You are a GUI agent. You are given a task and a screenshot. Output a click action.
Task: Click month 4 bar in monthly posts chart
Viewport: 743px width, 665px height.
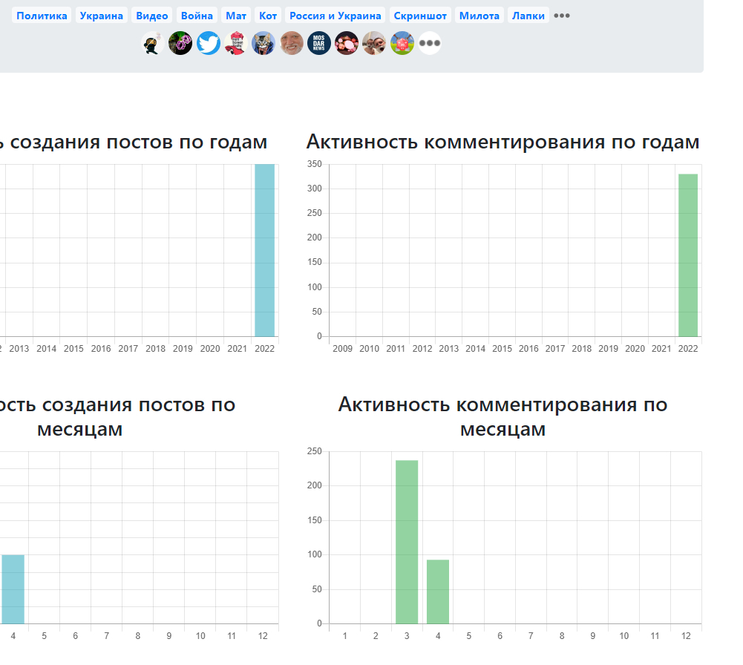[13, 589]
